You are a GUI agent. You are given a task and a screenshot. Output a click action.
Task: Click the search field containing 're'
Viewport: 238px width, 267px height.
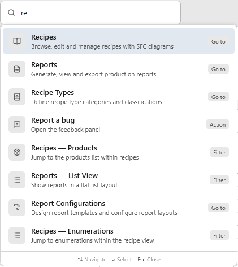[x=90, y=12]
